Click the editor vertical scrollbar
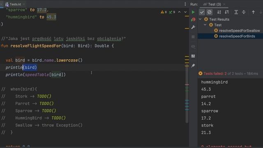 [187, 94]
